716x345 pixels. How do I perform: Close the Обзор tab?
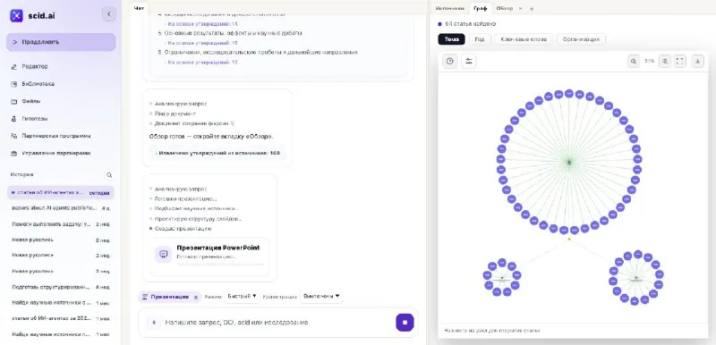tap(522, 8)
